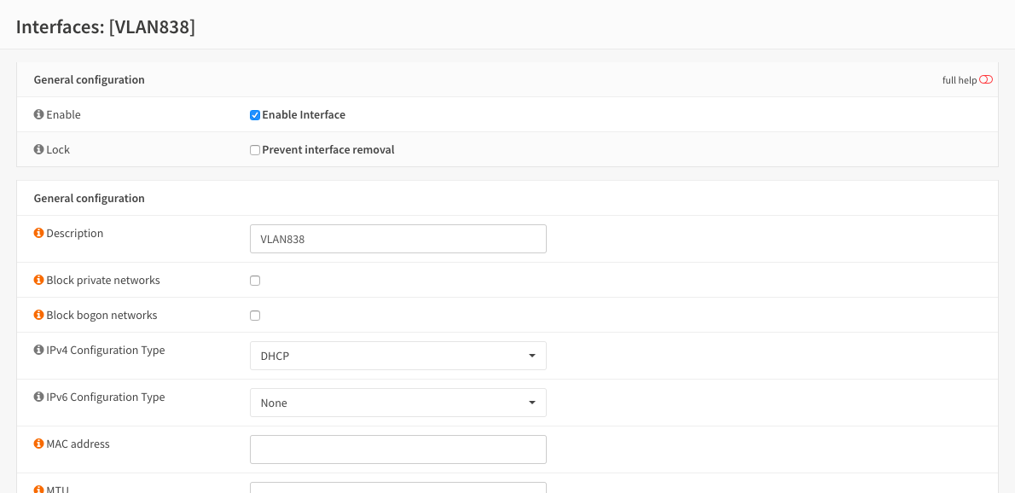1015x493 pixels.
Task: Show help for the MAC address field
Action: click(x=38, y=444)
